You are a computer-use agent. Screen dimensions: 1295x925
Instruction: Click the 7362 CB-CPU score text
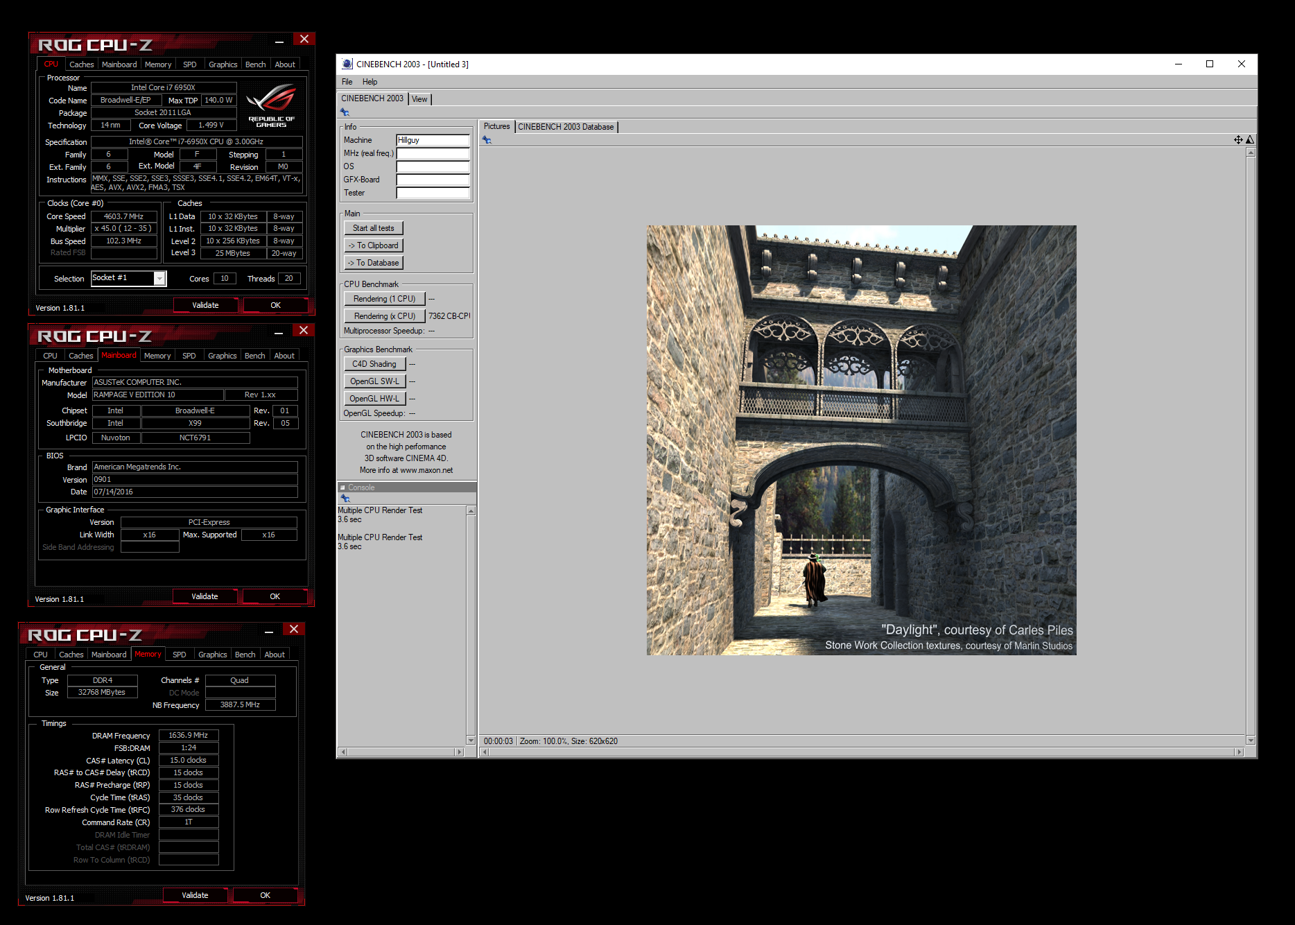coord(449,316)
